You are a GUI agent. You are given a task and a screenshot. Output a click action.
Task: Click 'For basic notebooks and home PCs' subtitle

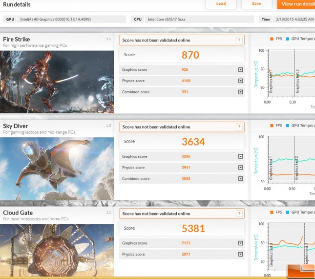click(36, 219)
